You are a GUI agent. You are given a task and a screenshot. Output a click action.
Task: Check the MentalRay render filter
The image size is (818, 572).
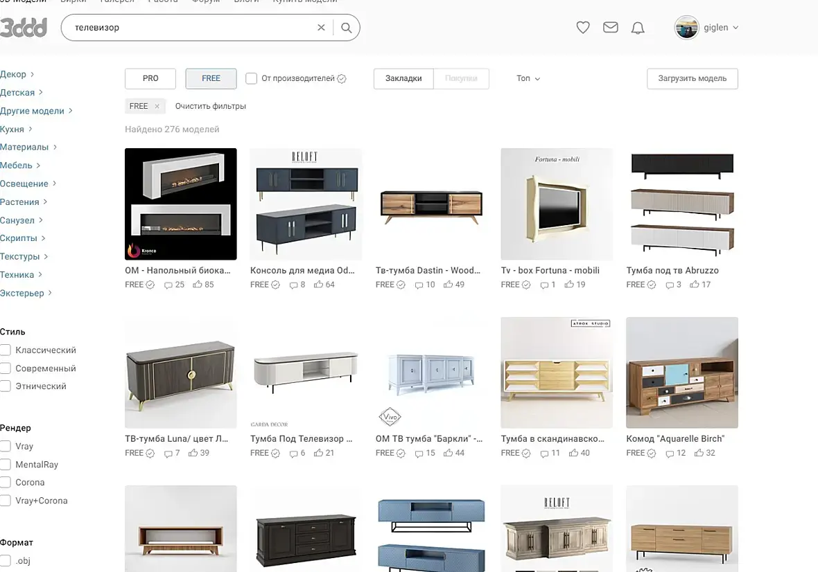(x=6, y=464)
